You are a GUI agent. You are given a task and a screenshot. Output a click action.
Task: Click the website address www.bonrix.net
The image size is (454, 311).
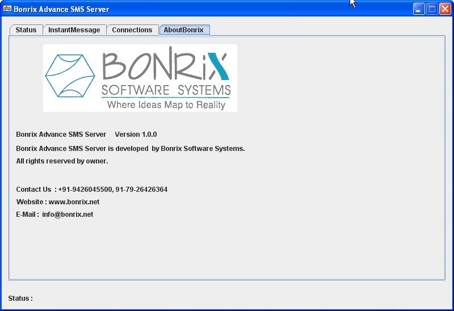[x=74, y=202]
